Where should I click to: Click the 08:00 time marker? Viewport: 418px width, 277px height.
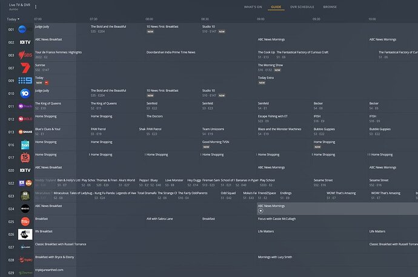click(149, 19)
